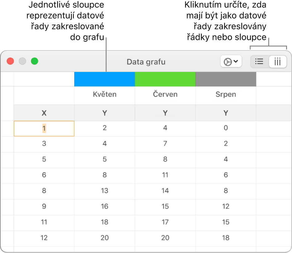Click the cell with value 0

[x=226, y=128]
